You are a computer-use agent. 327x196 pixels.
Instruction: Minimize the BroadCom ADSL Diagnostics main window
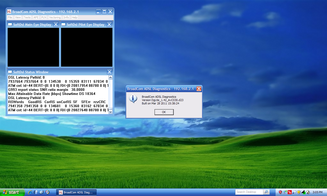point(98,12)
